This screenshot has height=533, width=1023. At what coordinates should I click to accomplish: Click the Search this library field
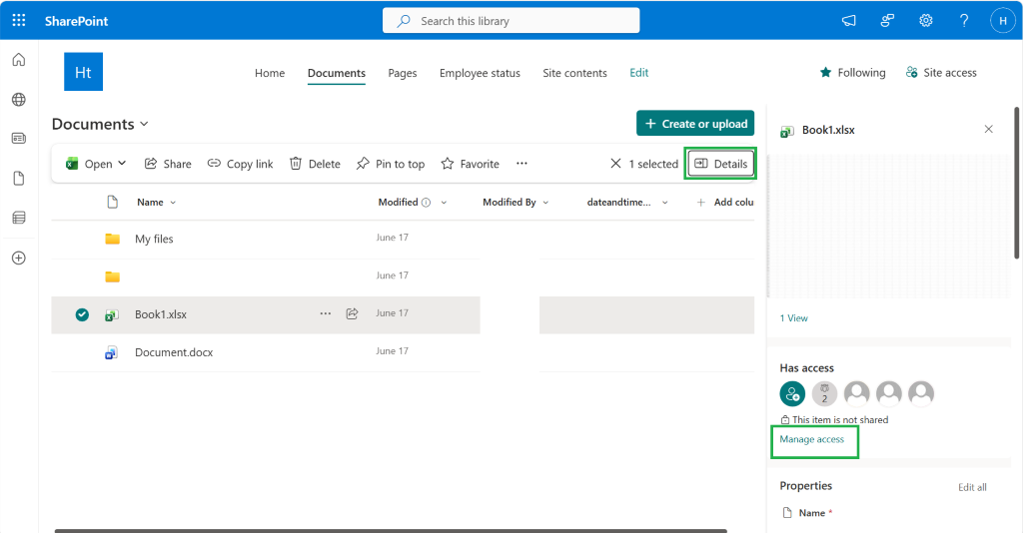[511, 21]
